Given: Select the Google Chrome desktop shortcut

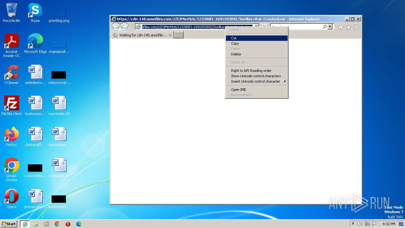Looking at the screenshot, I should point(11,170).
